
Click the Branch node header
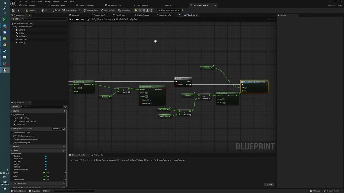(x=183, y=79)
